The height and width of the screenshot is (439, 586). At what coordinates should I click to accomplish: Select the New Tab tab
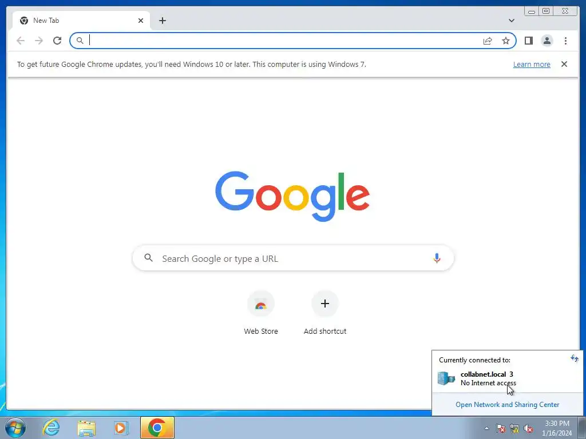tap(81, 21)
